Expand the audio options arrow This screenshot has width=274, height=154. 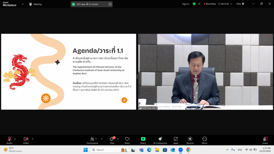click(x=15, y=139)
